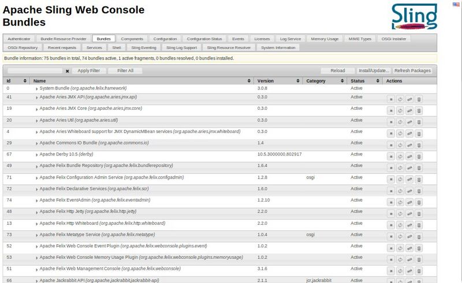Click the Sling logo
Viewport: 462px width, 283px height.
[411, 17]
